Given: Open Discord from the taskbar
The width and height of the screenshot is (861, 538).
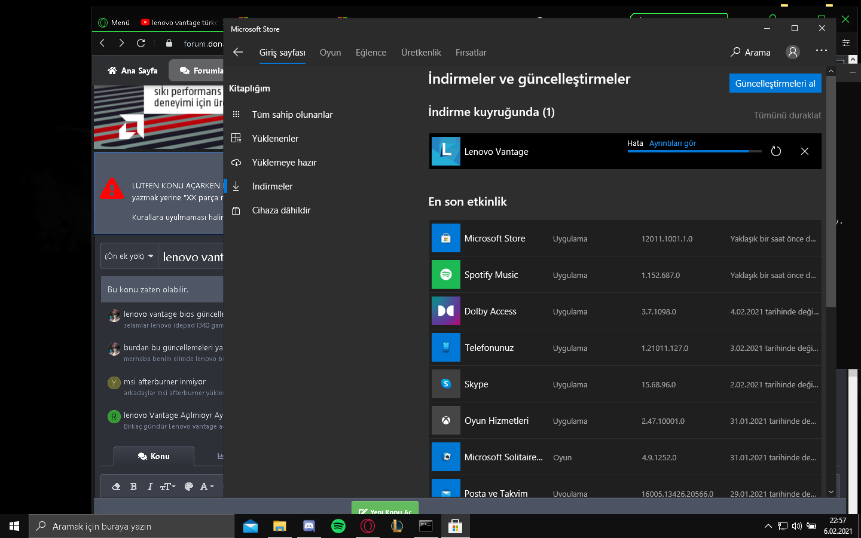Looking at the screenshot, I should click(x=309, y=526).
